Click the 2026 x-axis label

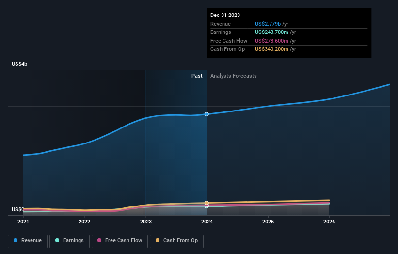point(329,222)
